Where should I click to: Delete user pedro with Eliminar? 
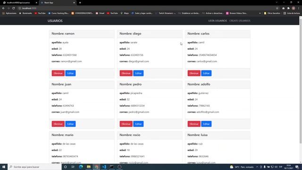click(126, 124)
